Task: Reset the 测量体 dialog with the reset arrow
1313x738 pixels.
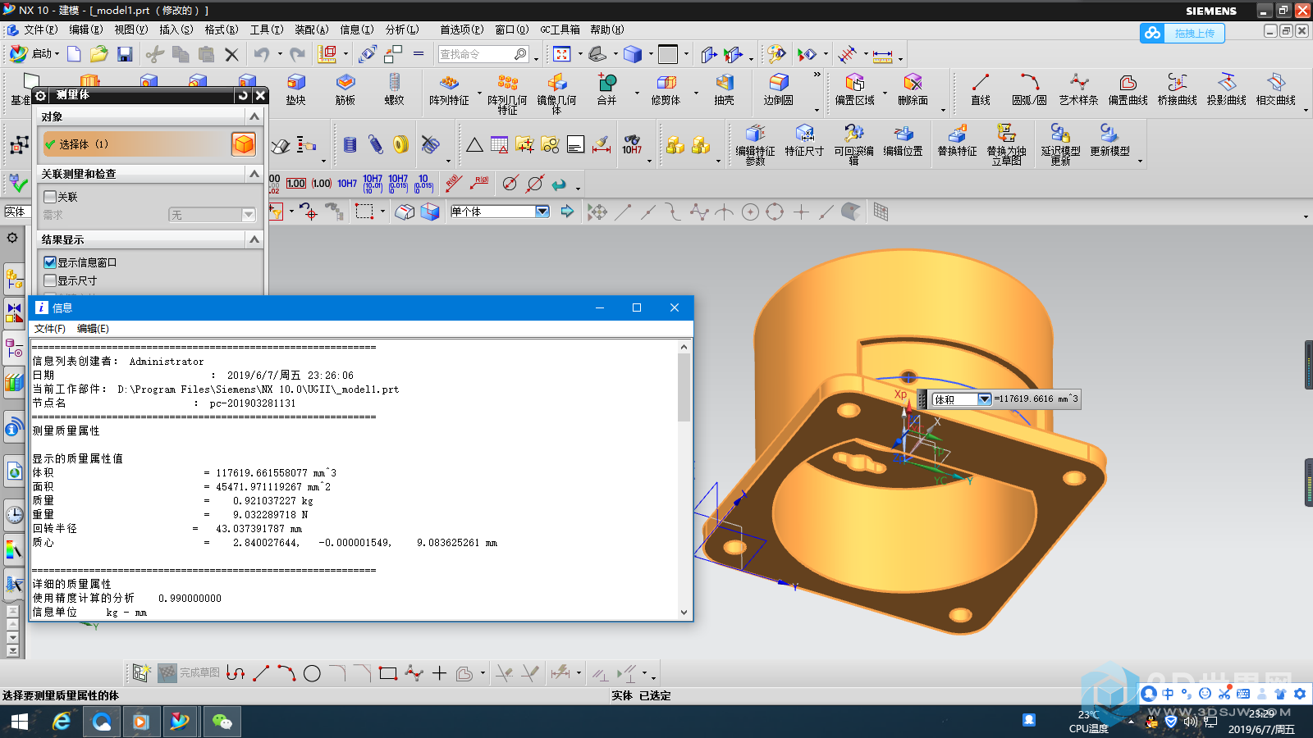Action: 242,95
